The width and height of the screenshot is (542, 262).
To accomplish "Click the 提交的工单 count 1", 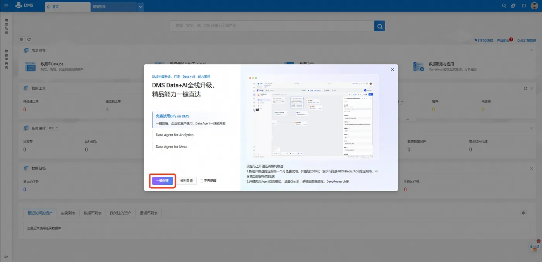I will (x=107, y=109).
